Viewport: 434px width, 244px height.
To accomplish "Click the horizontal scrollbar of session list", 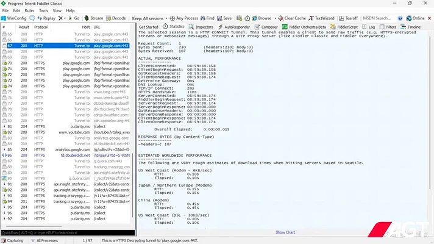I will [32, 226].
